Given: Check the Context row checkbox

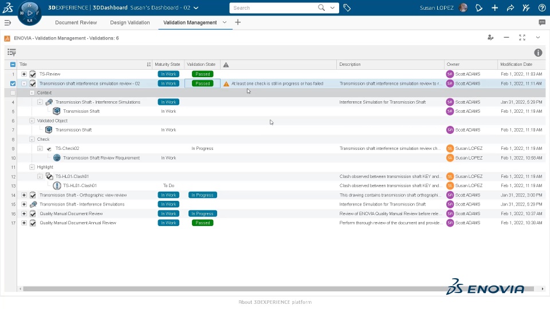Looking at the screenshot, I should click(x=13, y=93).
